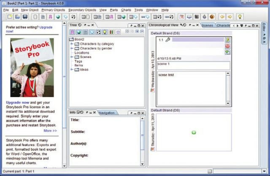Toggle strands icon in Tree panel toolbar

[x=111, y=32]
